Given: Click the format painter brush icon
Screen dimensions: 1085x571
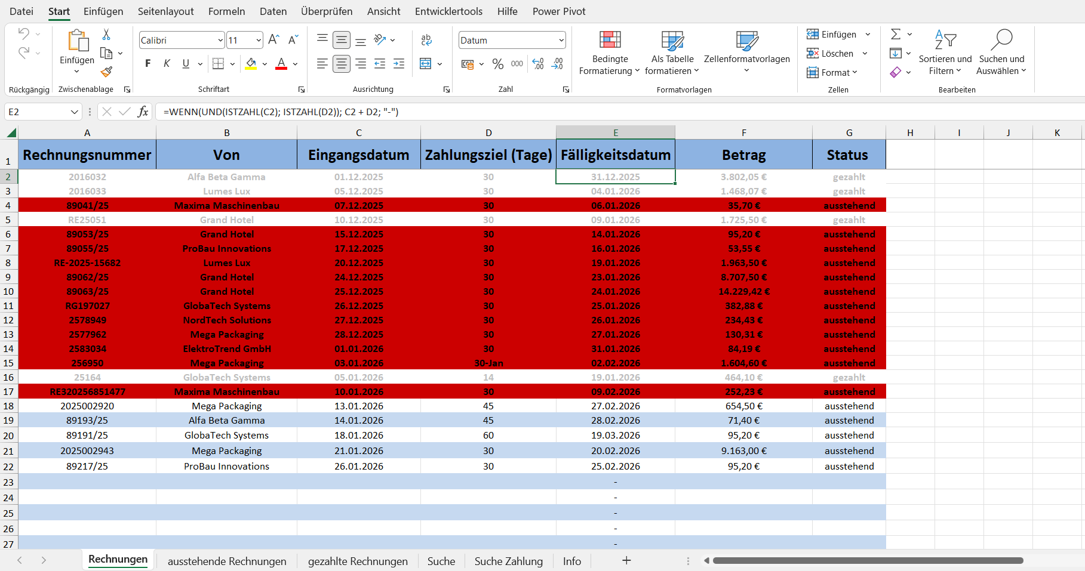Looking at the screenshot, I should [106, 72].
